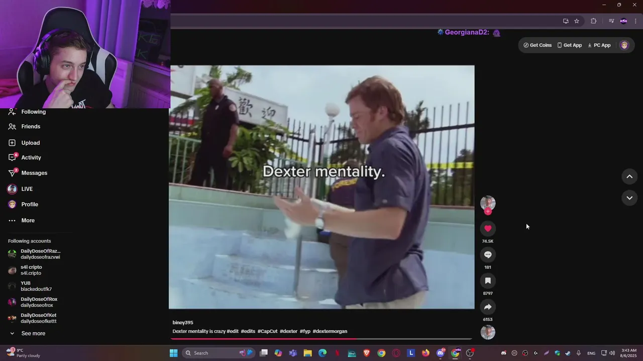643x361 pixels.
Task: Open the #edits hashtag
Action: click(248, 331)
